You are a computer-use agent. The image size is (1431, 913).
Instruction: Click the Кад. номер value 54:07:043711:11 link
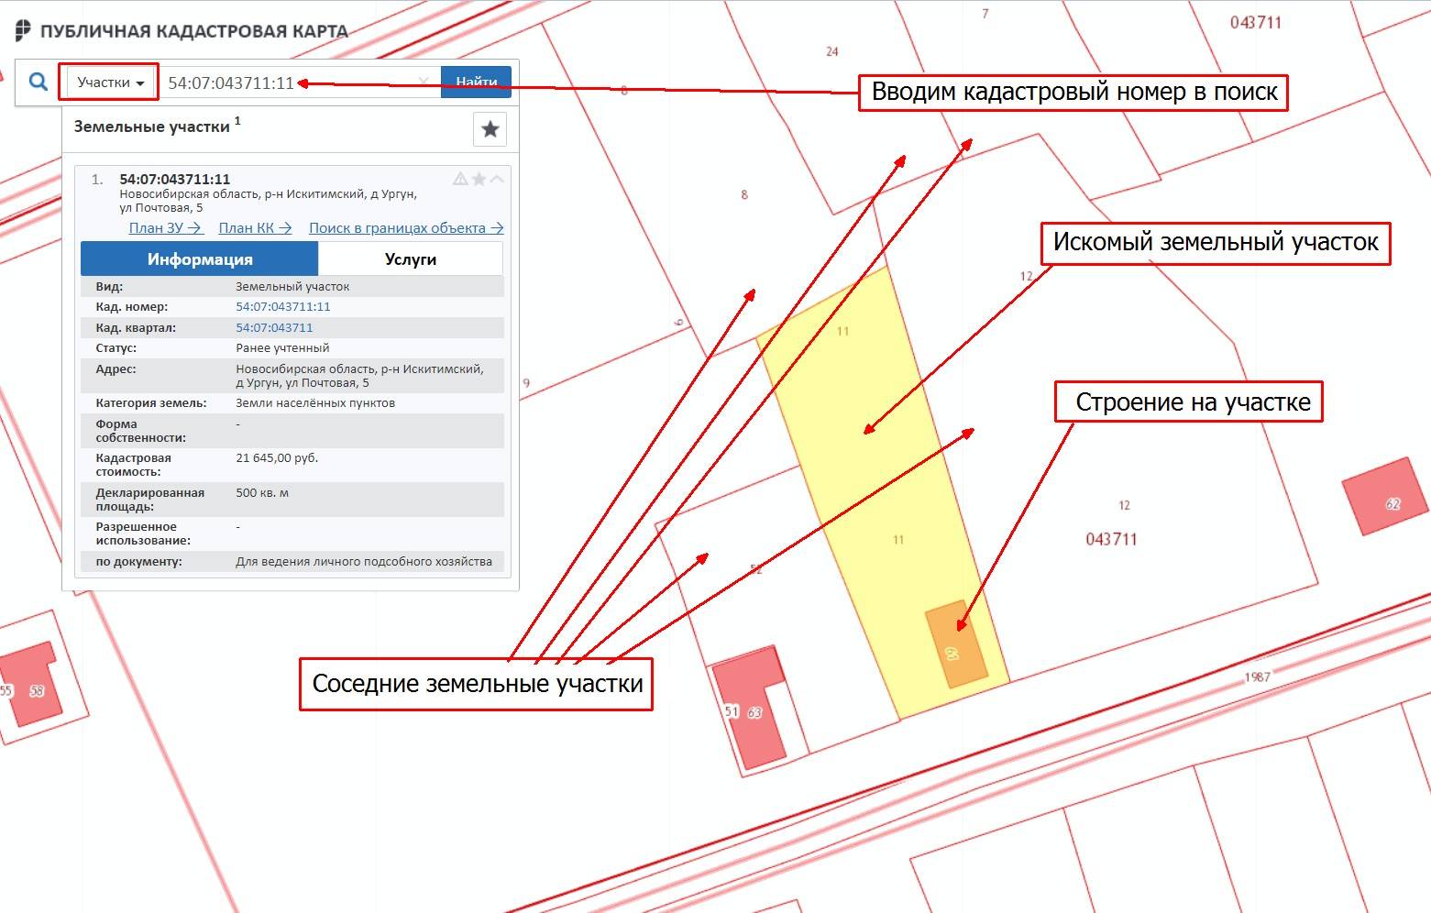283,307
